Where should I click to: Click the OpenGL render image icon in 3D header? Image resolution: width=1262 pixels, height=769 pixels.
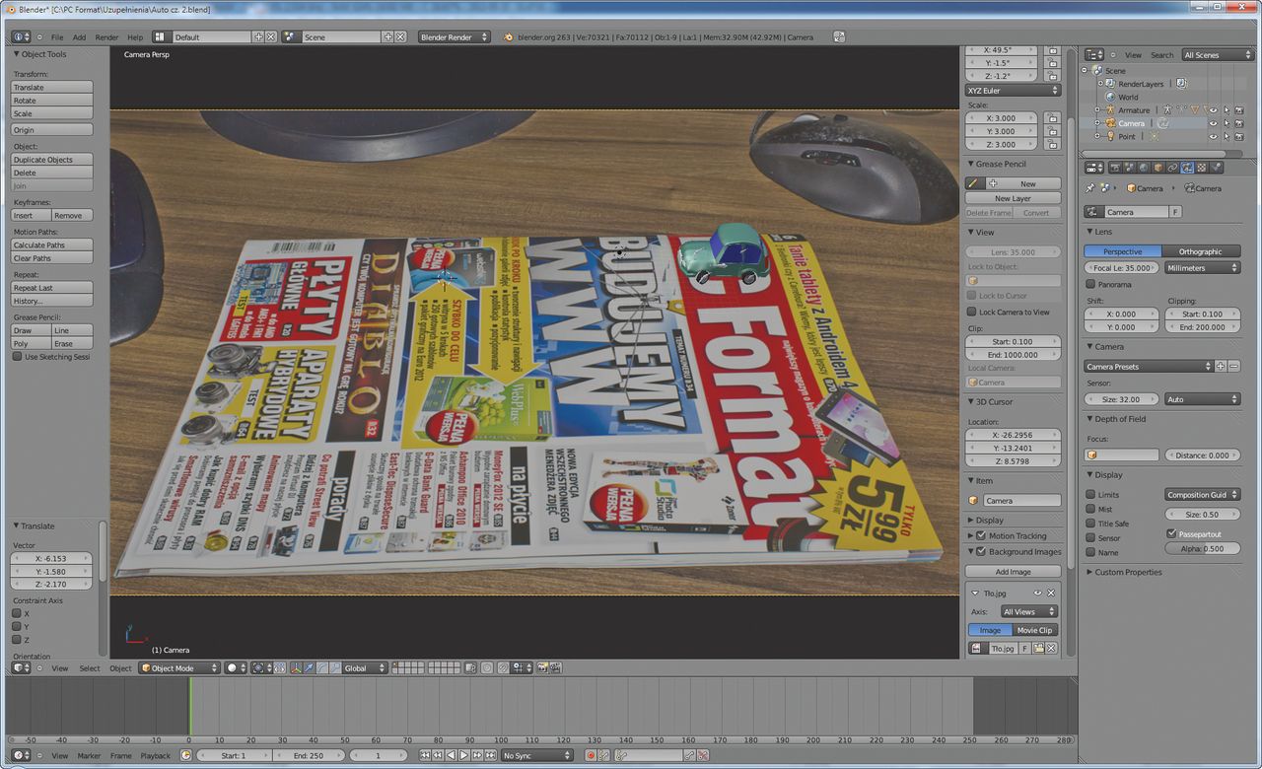point(542,668)
